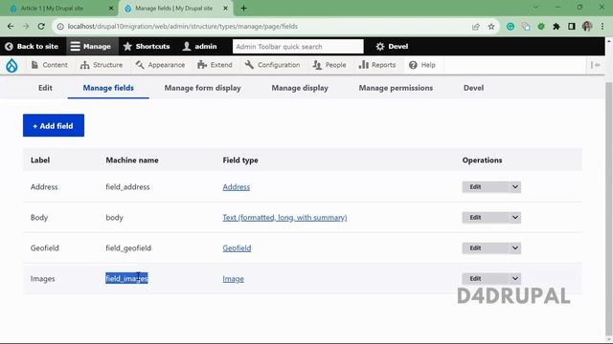Viewport: 613px width, 344px height.
Task: Open the Geofield field type link
Action: point(237,248)
